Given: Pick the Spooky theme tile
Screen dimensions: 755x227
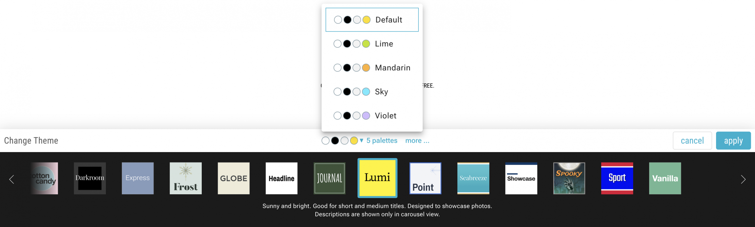Looking at the screenshot, I should point(569,178).
